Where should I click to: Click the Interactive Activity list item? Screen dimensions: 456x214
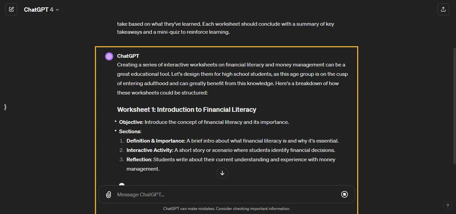point(230,150)
